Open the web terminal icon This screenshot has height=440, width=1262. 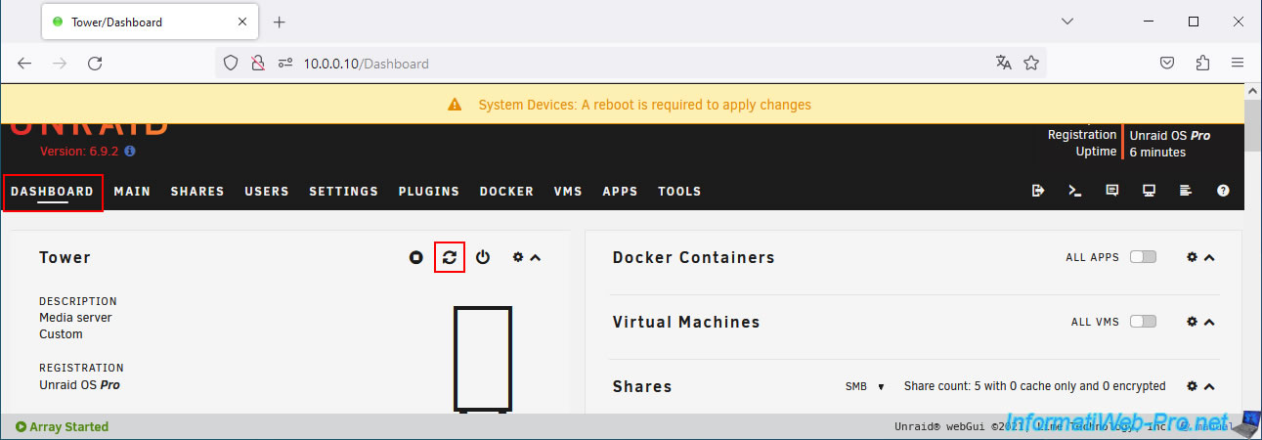click(1074, 192)
